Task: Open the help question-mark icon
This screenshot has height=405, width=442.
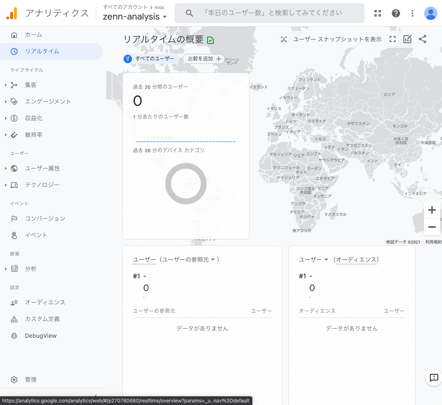Action: tap(396, 13)
